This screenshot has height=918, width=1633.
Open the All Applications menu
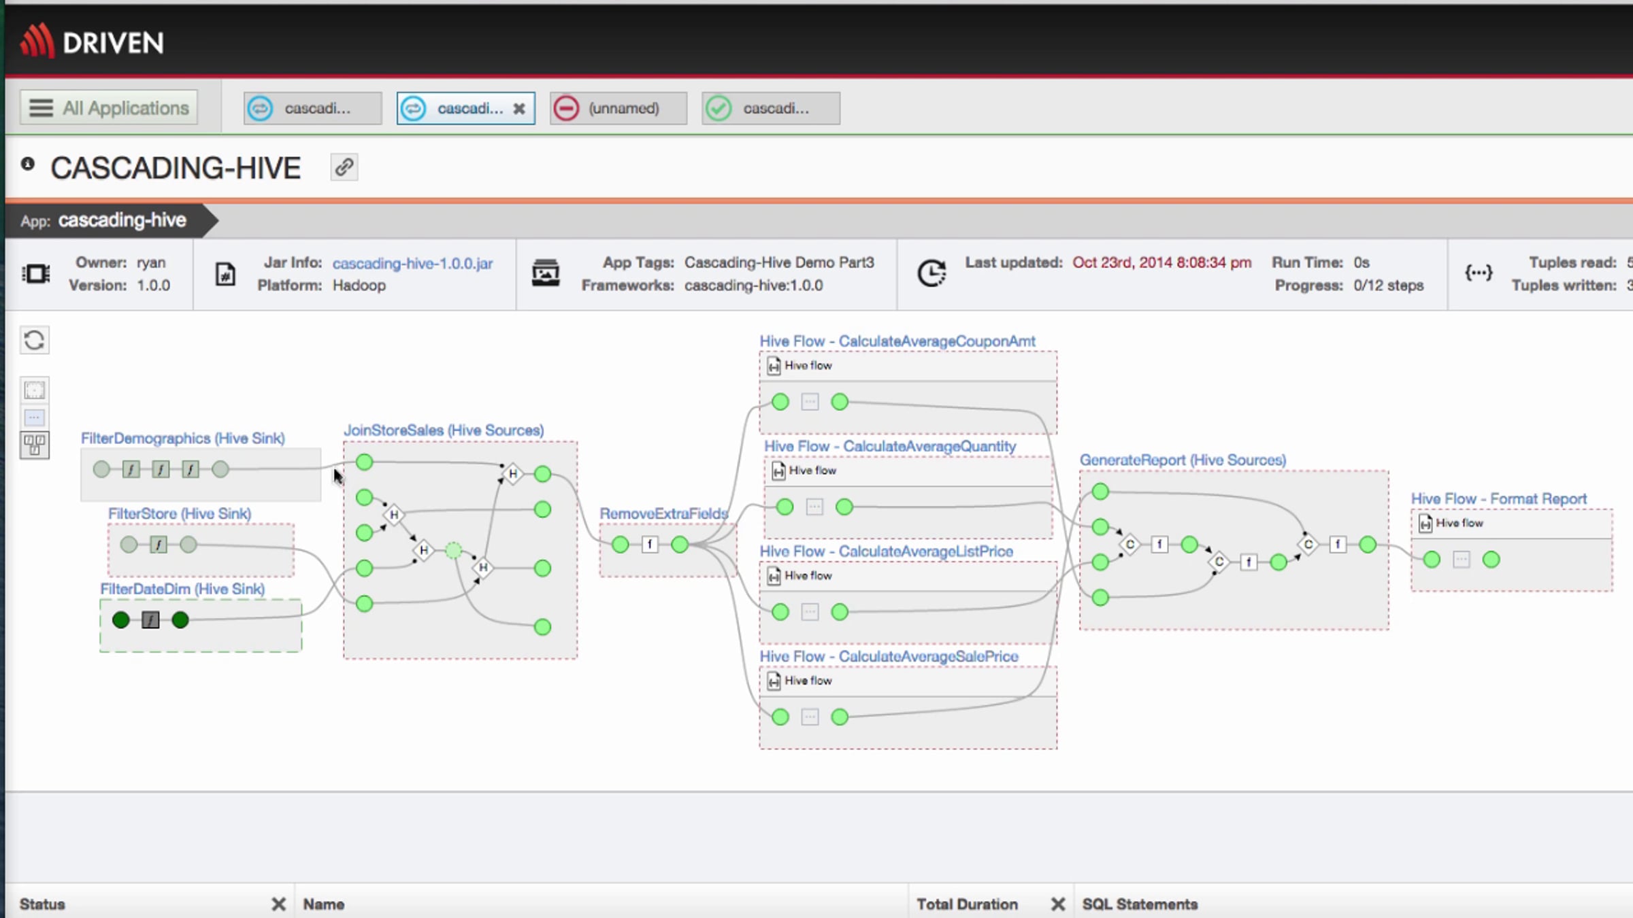click(x=109, y=108)
